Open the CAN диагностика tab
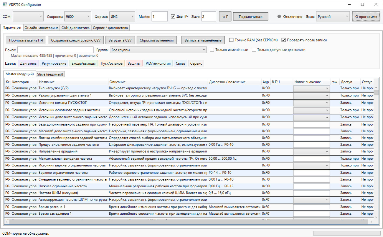 click(75, 28)
